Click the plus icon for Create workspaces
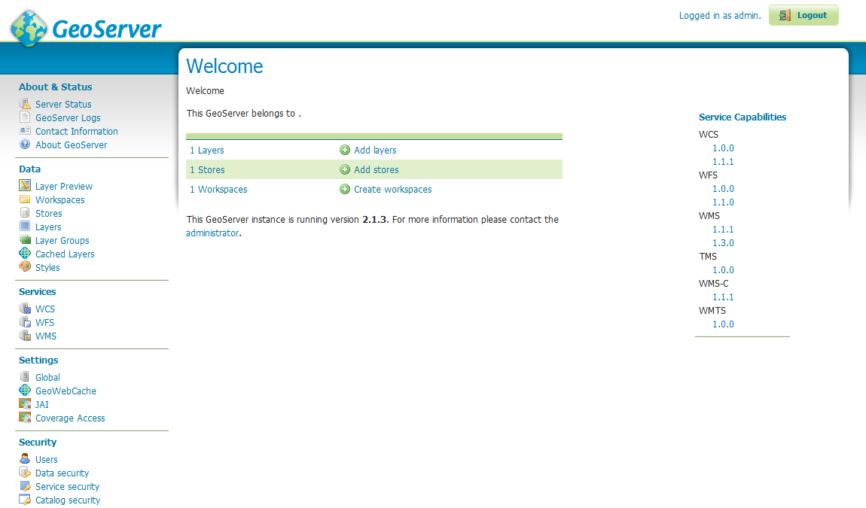Viewport: 866px width, 508px height. [x=345, y=189]
